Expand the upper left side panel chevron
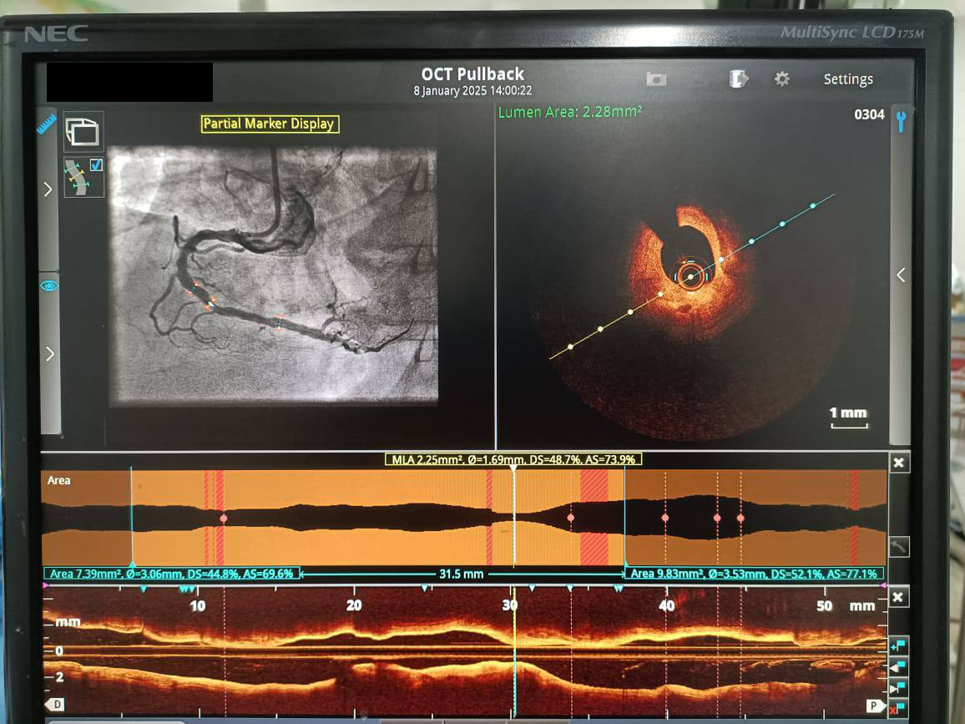965x724 pixels. [x=48, y=190]
